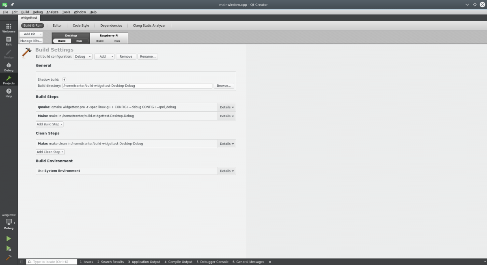The width and height of the screenshot is (487, 265).
Task: Click the Browse... button
Action: [x=224, y=86]
